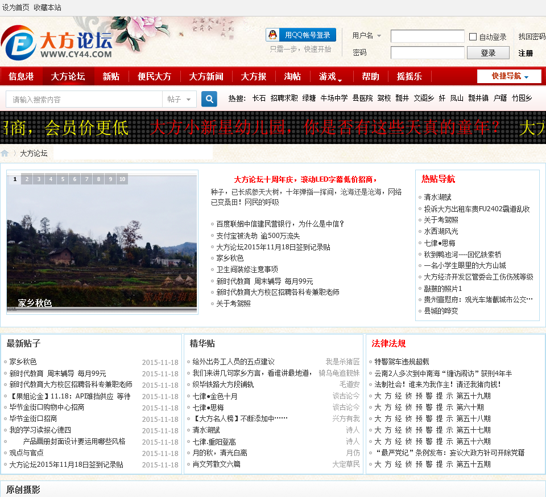Select slide 7 in the image carousel
The height and width of the screenshot is (497, 546).
(x=86, y=179)
